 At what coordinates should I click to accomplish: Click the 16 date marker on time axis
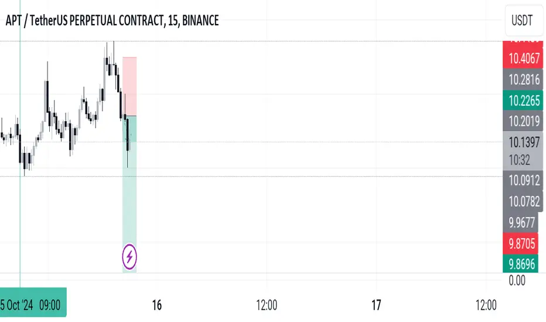[156, 305]
